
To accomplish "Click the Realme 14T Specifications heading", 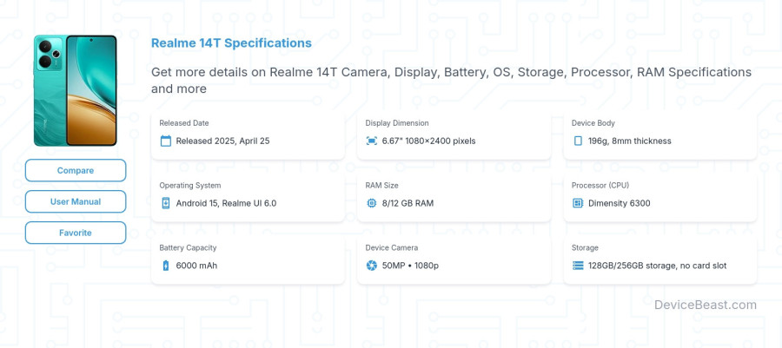I will tap(231, 43).
